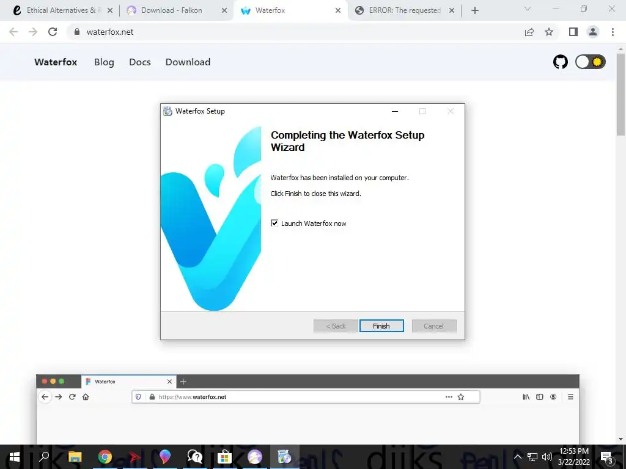Open the tab search dropdown chevron
Image resolution: width=626 pixels, height=469 pixels.
(x=528, y=9)
